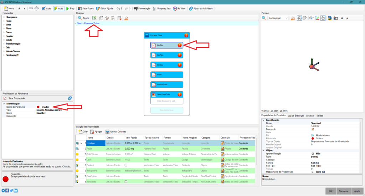Open the Setar Ícone tool
The height and width of the screenshot is (196, 365).
(85, 8)
